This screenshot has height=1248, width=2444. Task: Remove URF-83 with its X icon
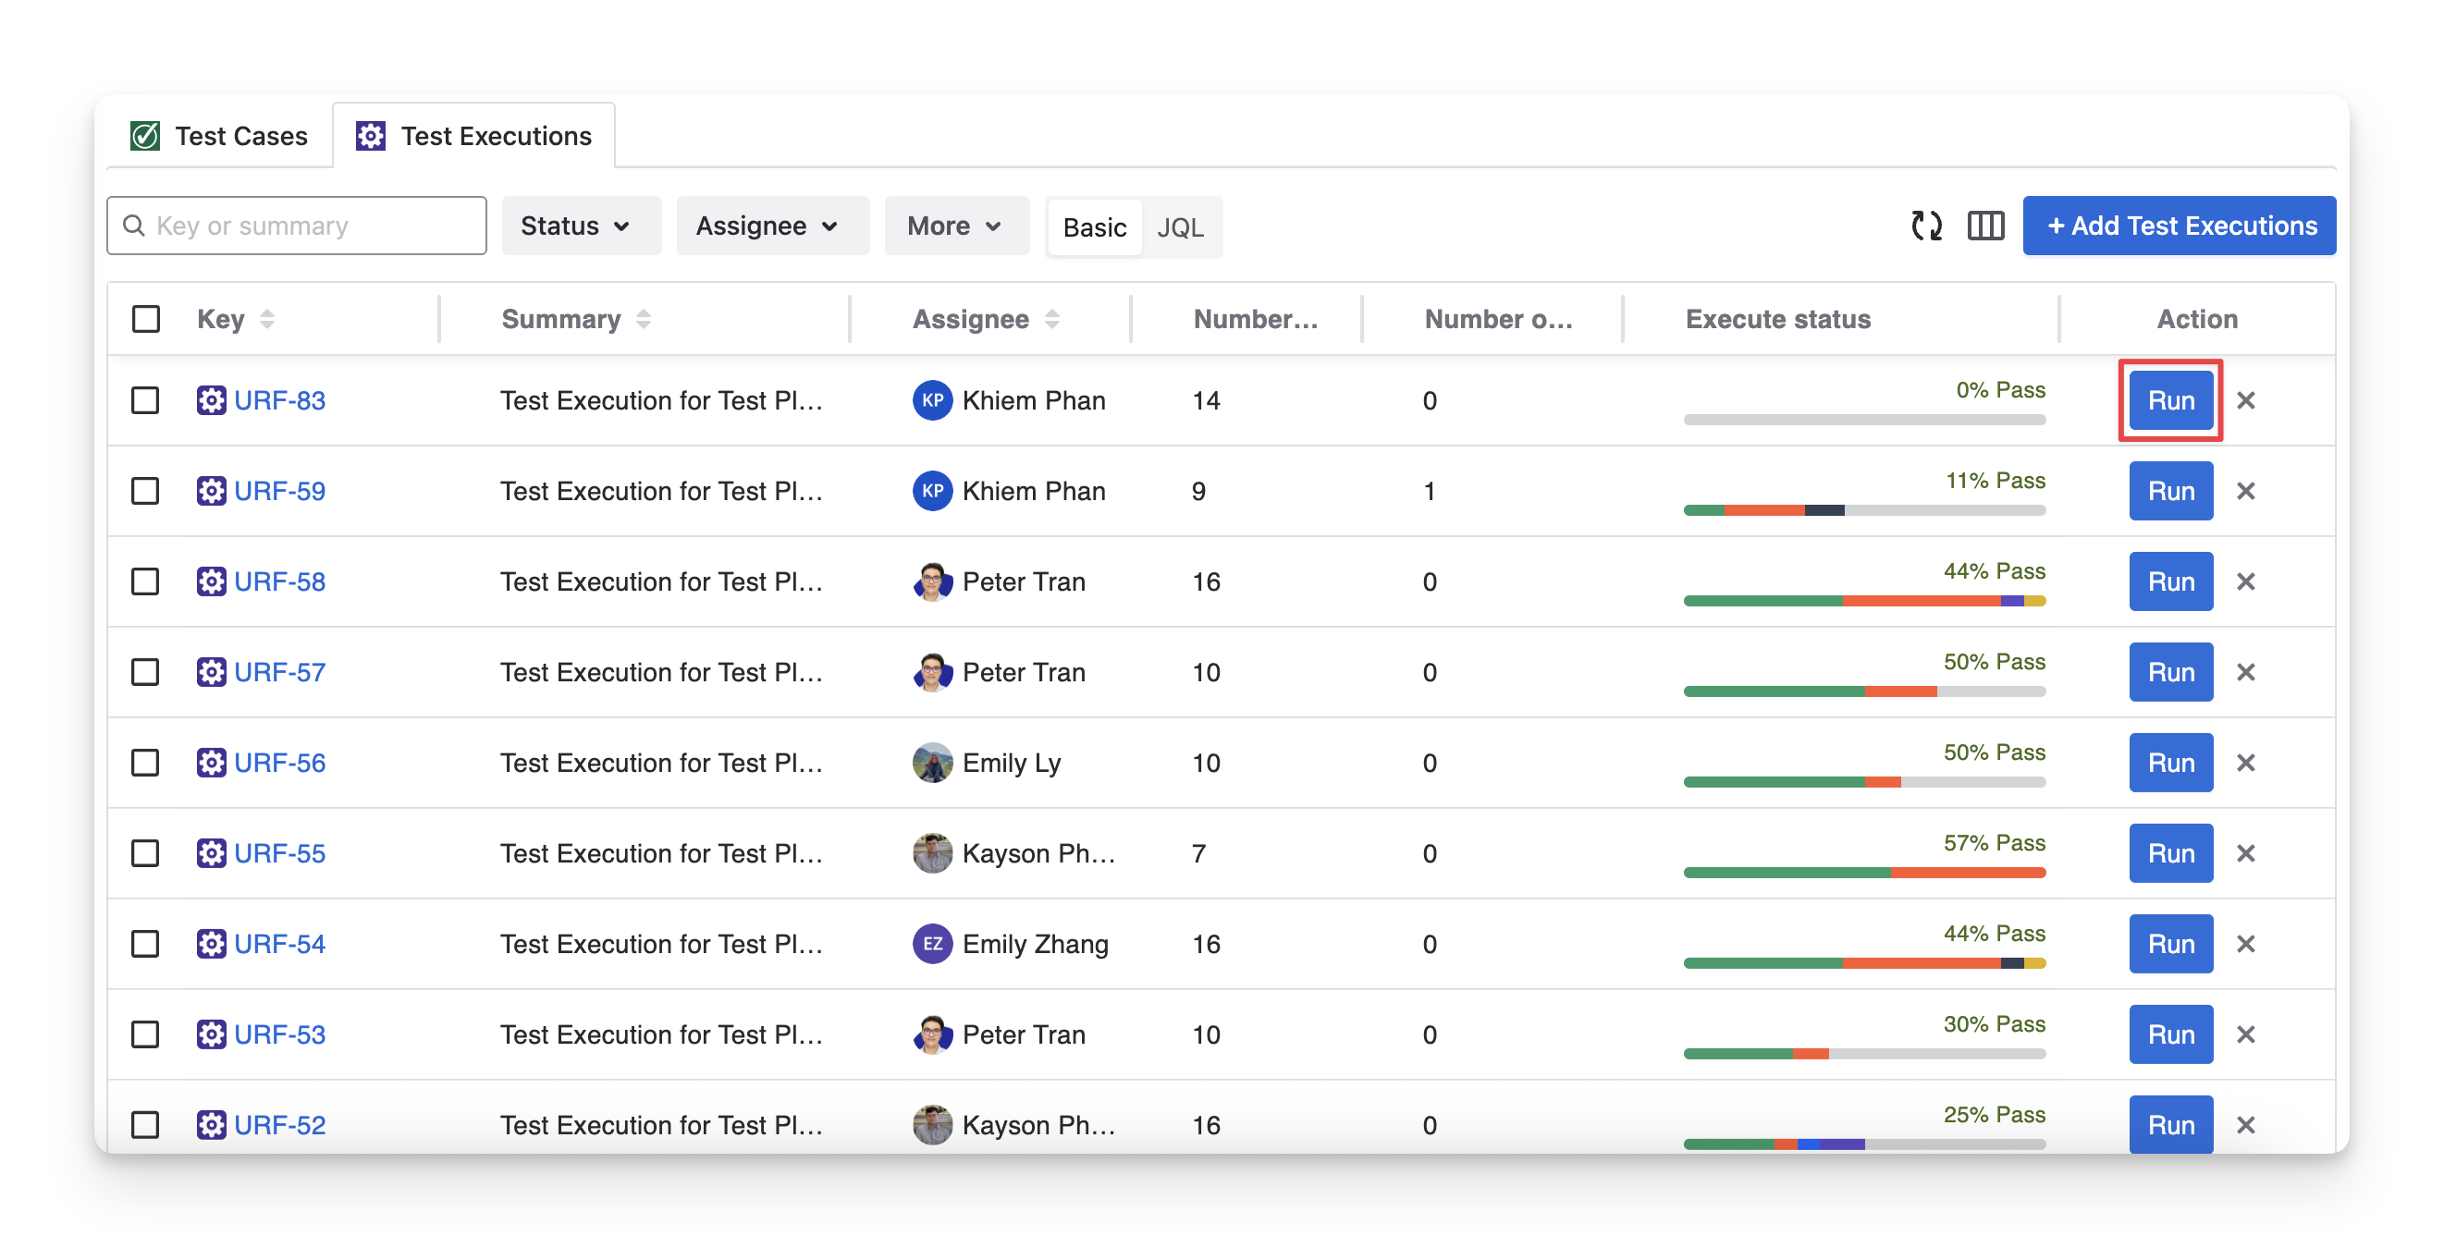coord(2245,400)
